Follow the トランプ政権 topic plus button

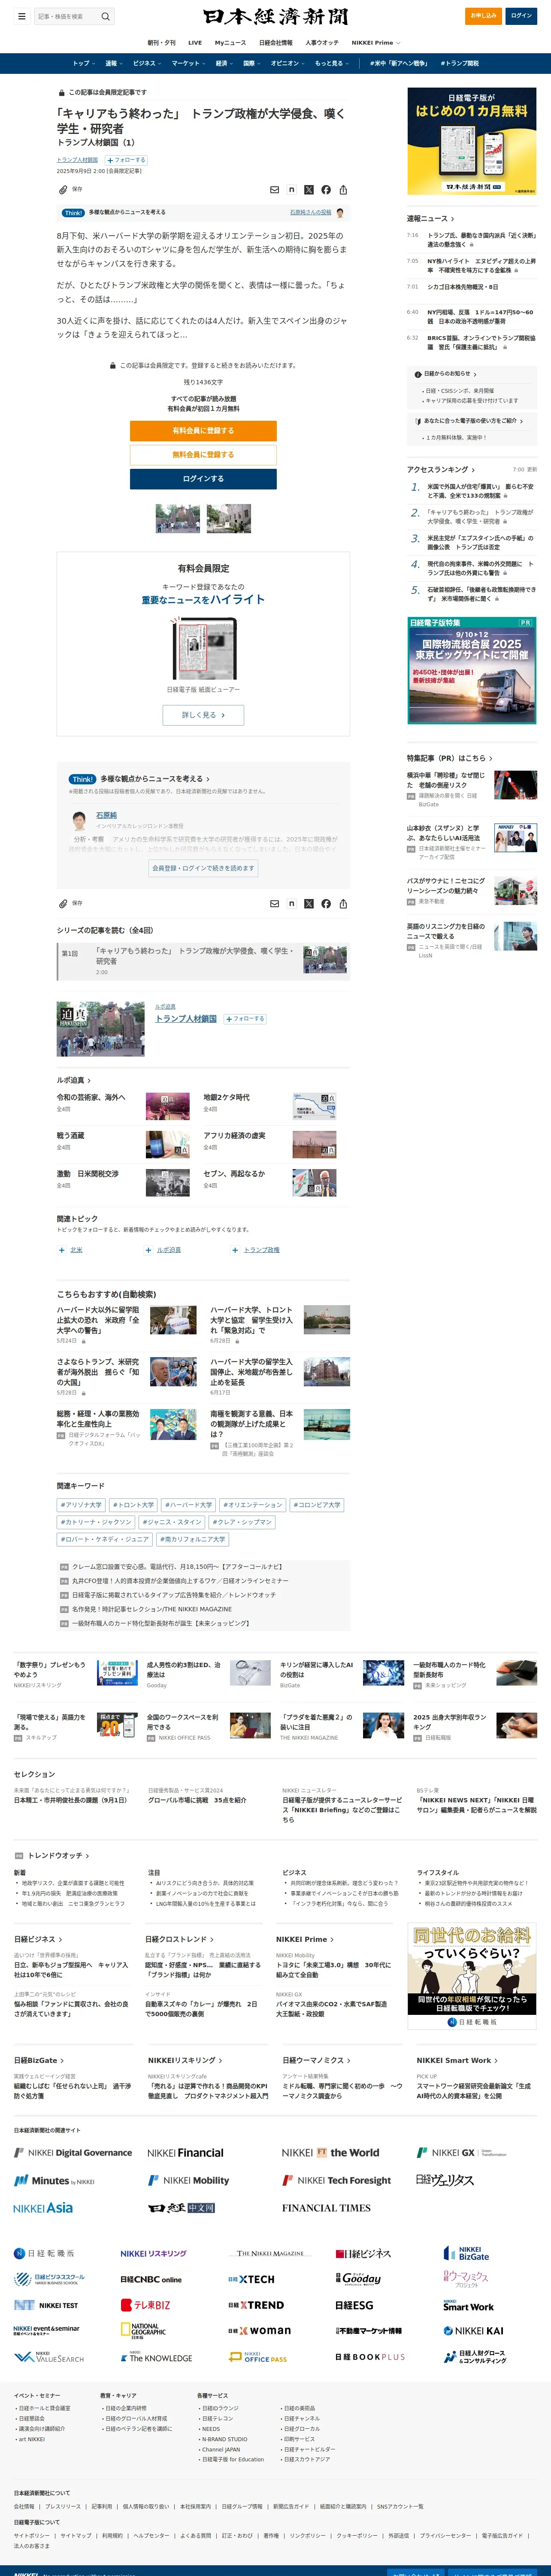click(x=235, y=1250)
